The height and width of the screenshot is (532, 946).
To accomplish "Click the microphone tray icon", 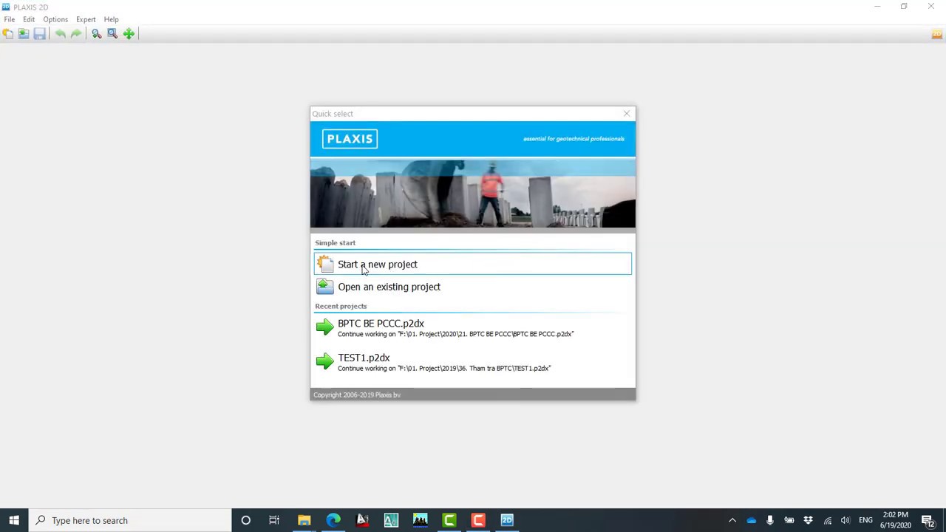I will 770,520.
